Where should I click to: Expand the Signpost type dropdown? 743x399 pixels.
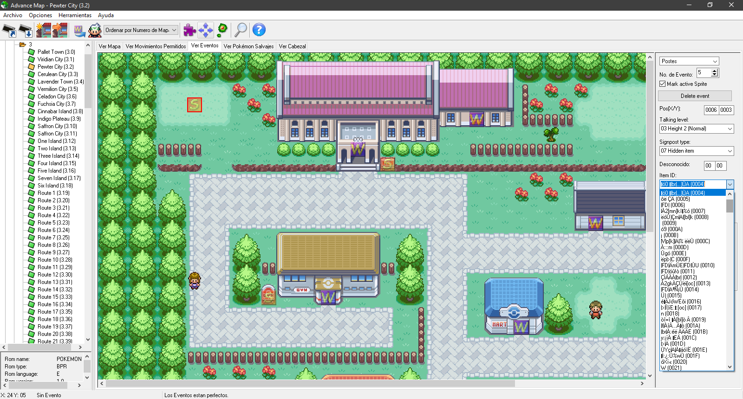tap(697, 151)
